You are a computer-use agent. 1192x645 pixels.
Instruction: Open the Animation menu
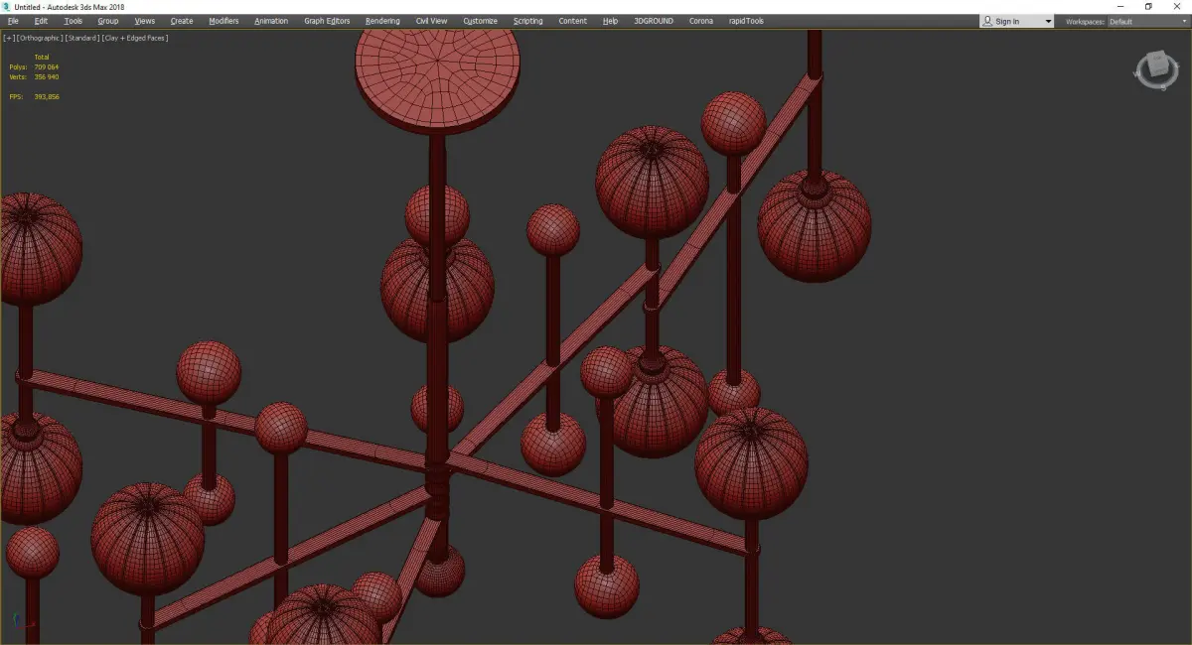(x=271, y=21)
